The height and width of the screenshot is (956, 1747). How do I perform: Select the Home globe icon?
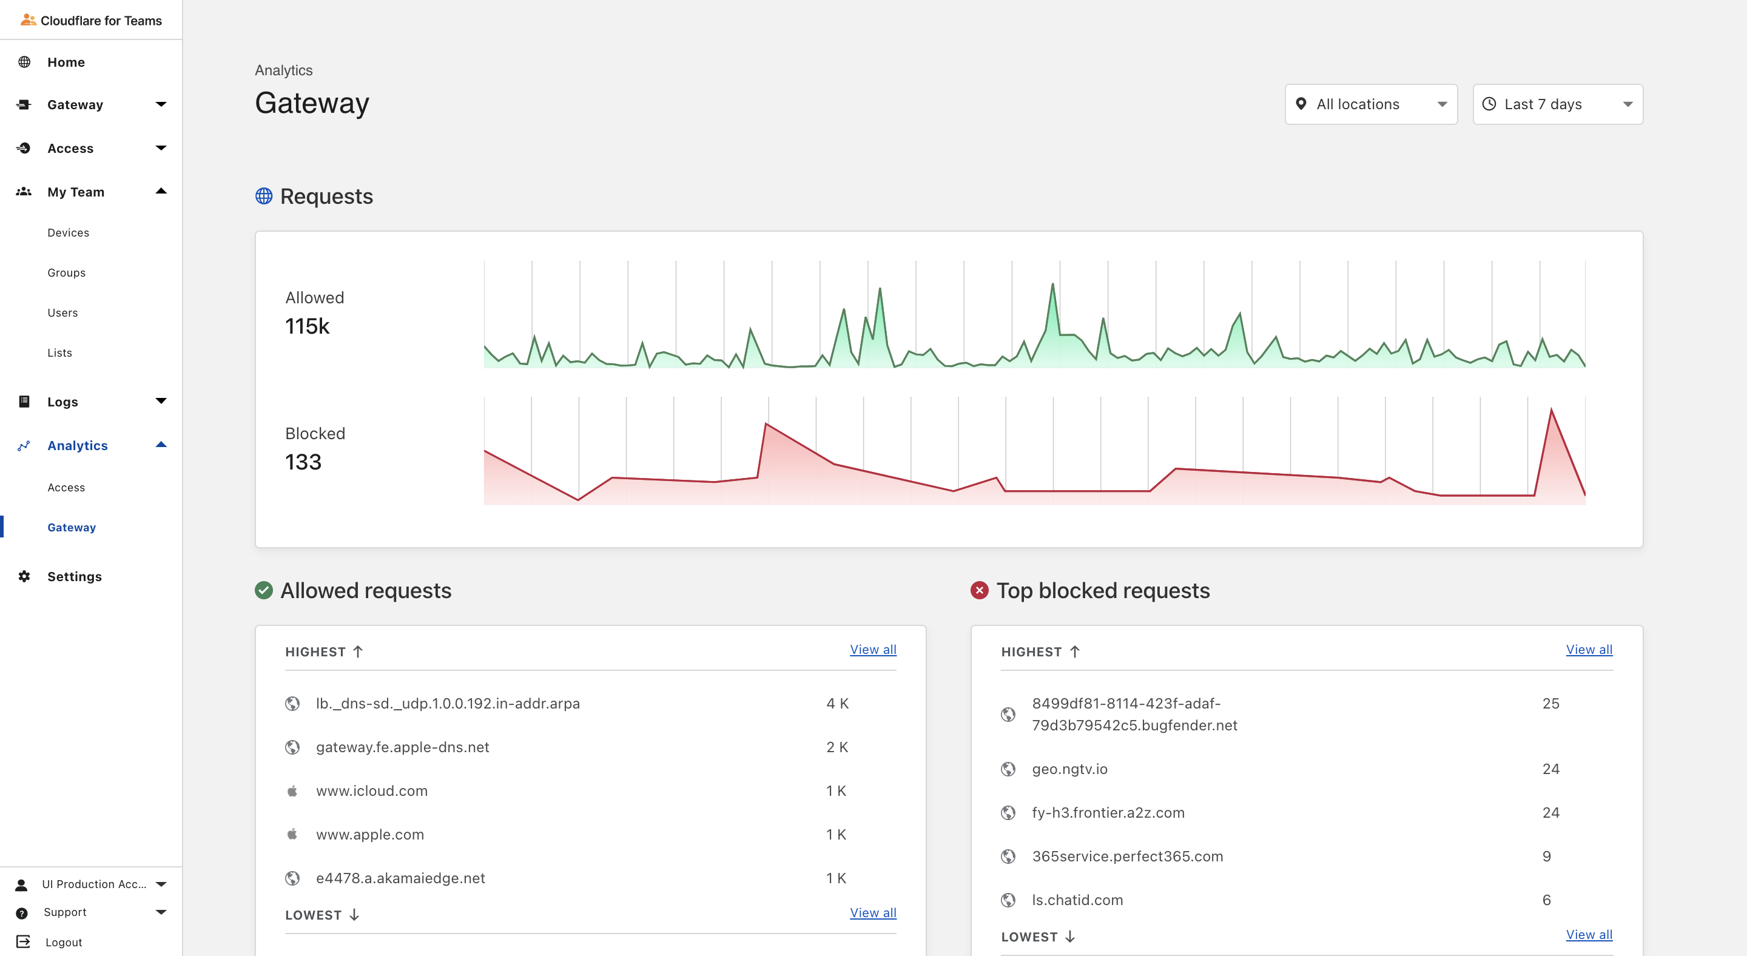pyautogui.click(x=24, y=62)
